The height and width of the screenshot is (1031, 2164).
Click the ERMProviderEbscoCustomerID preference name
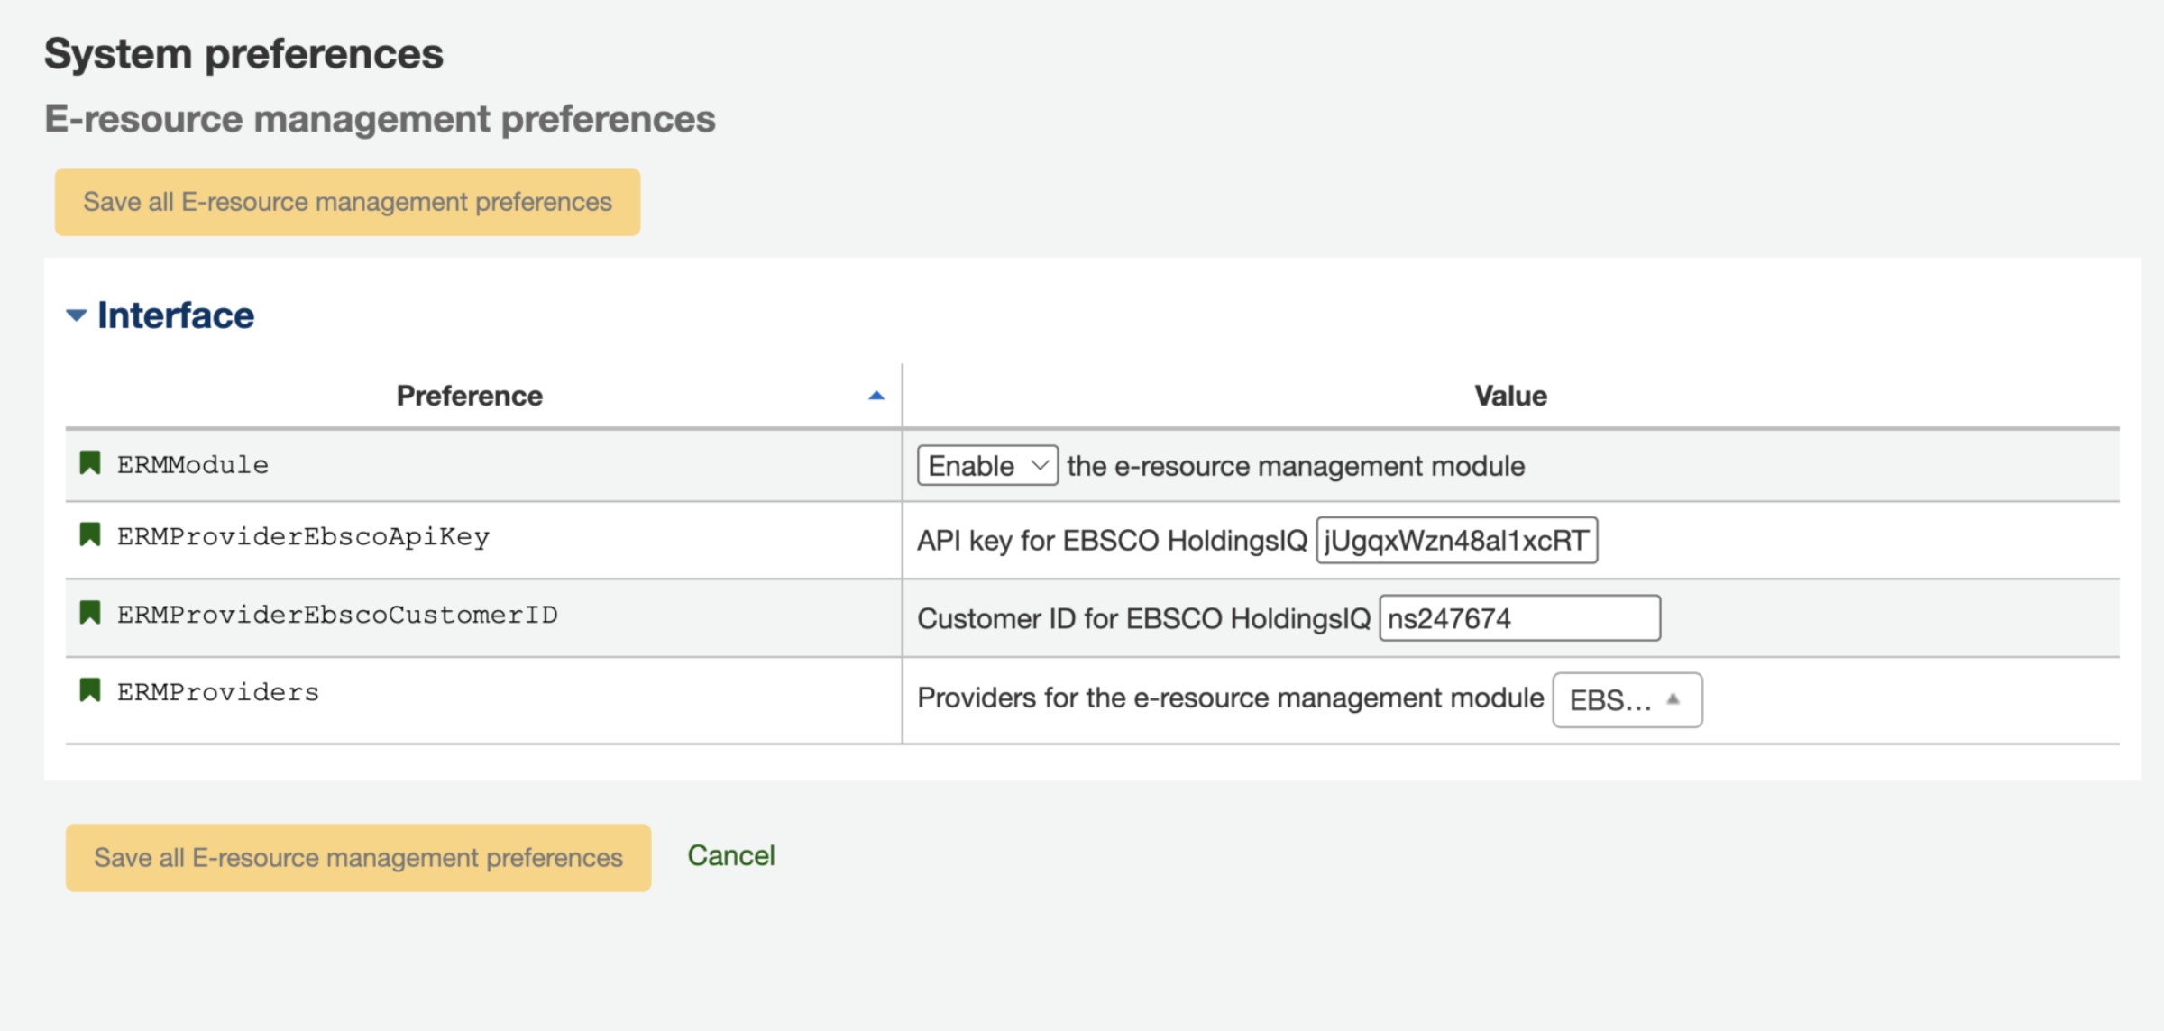tap(337, 615)
